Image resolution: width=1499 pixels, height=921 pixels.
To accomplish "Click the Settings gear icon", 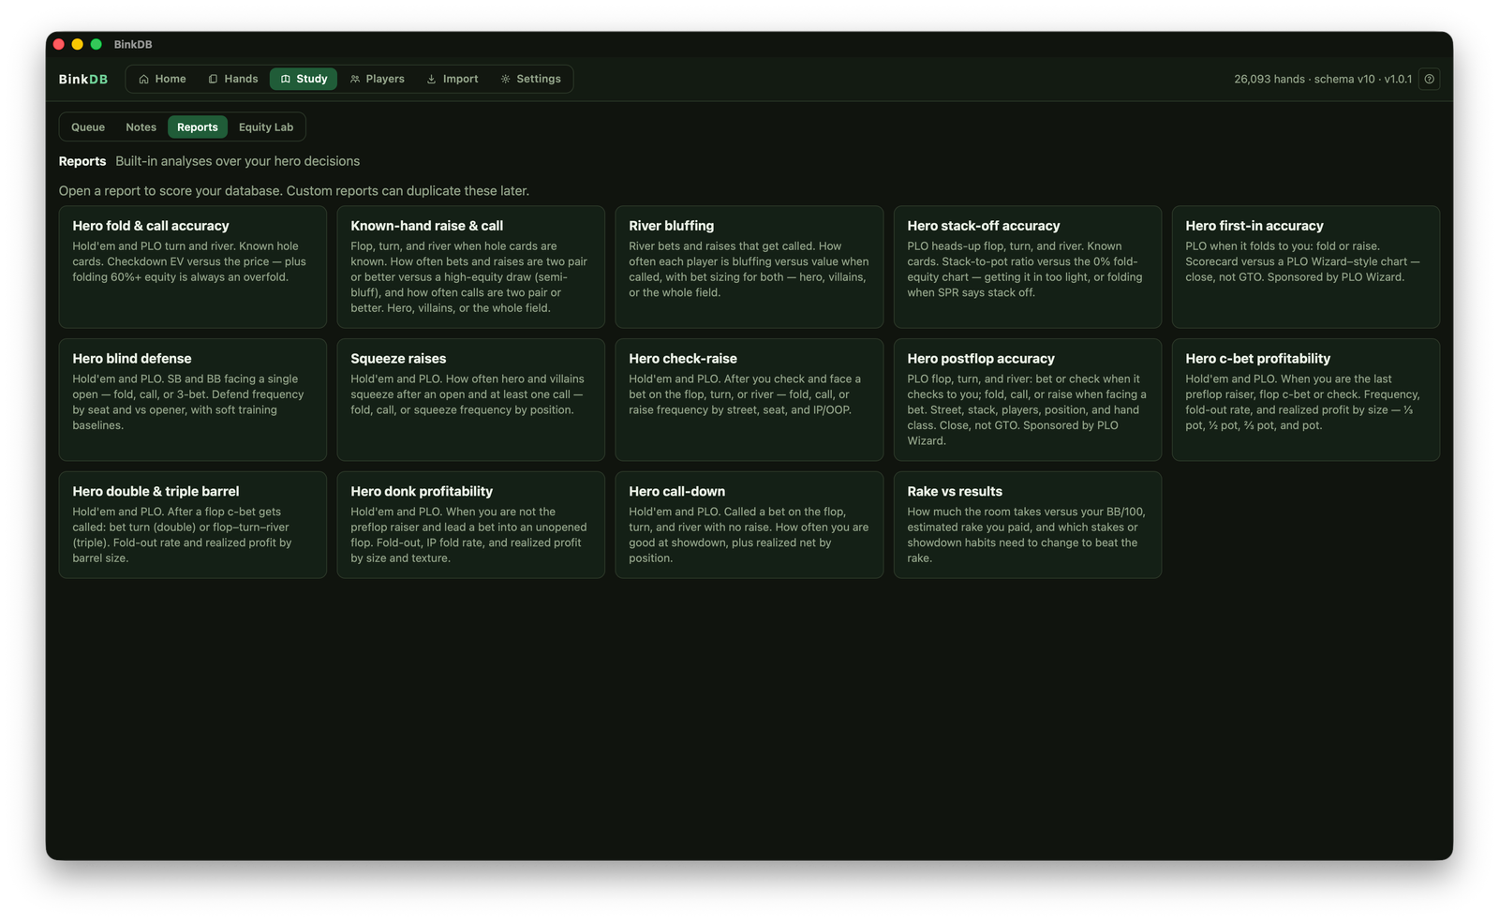I will [505, 79].
